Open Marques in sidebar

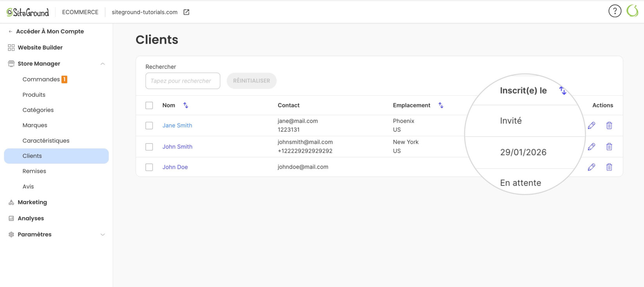click(35, 125)
